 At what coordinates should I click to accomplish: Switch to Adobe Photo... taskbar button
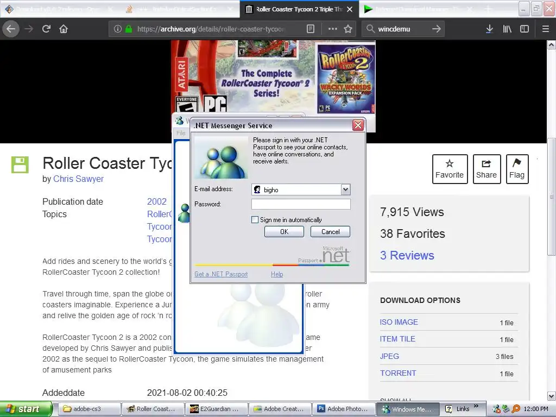[x=344, y=409]
